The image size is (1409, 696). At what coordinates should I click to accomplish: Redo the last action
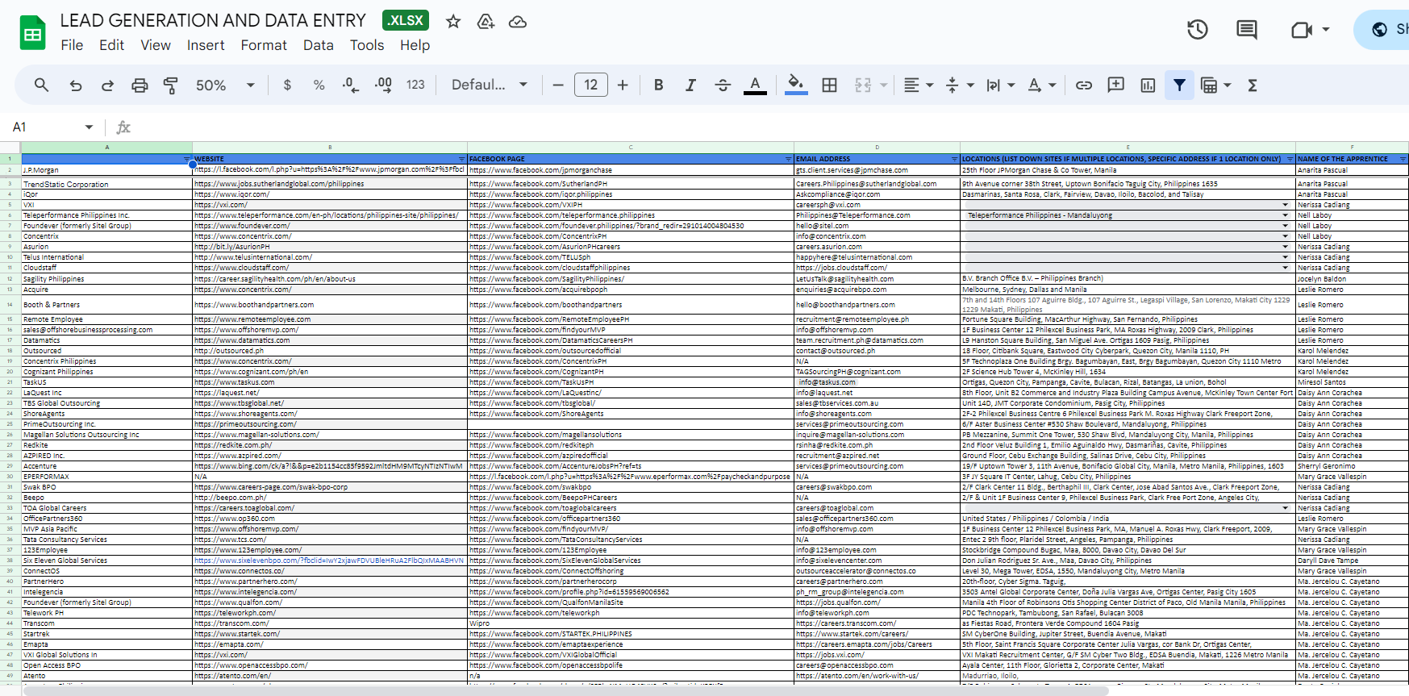point(107,85)
